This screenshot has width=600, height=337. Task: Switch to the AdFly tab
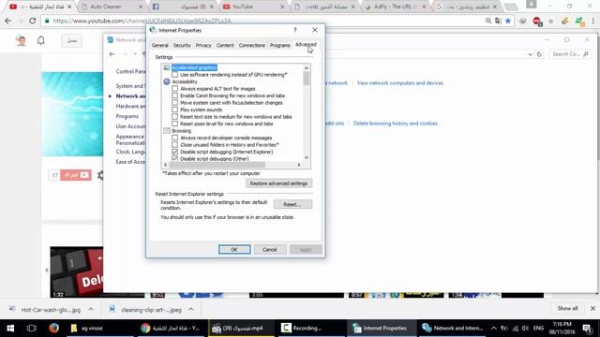coord(396,7)
